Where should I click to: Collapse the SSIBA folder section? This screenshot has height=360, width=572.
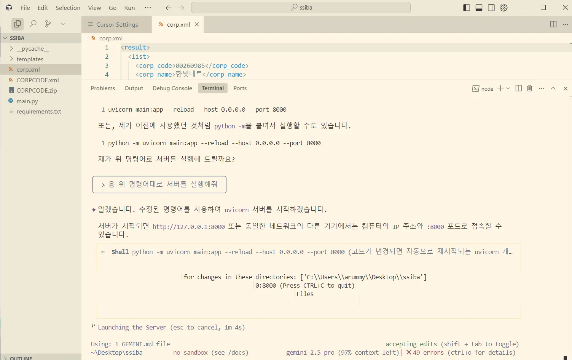tap(41, 38)
